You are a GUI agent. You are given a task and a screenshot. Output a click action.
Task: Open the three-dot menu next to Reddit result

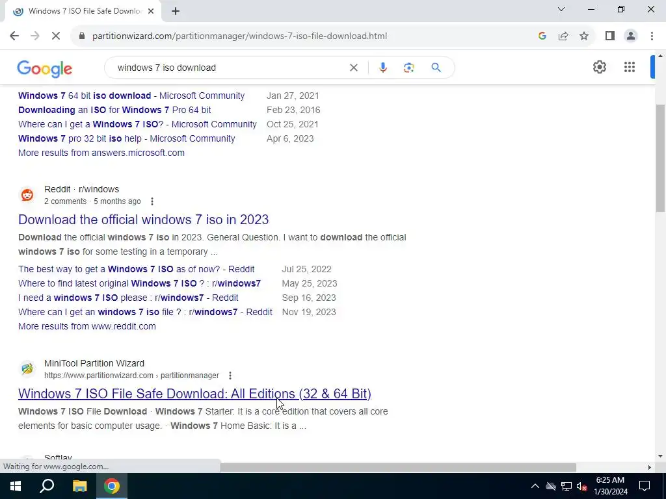pyautogui.click(x=152, y=201)
